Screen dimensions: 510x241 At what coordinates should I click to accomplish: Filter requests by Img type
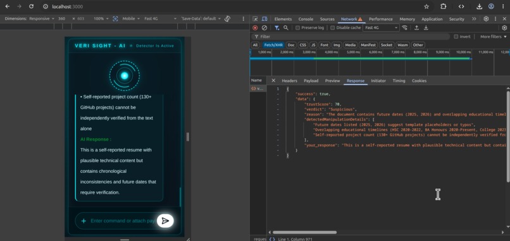(x=337, y=45)
